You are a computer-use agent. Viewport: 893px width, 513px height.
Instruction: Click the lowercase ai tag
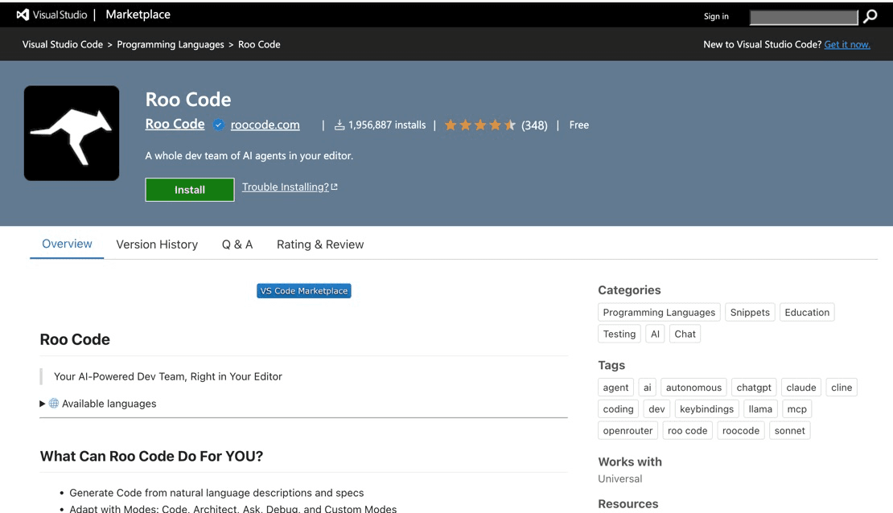click(x=647, y=388)
